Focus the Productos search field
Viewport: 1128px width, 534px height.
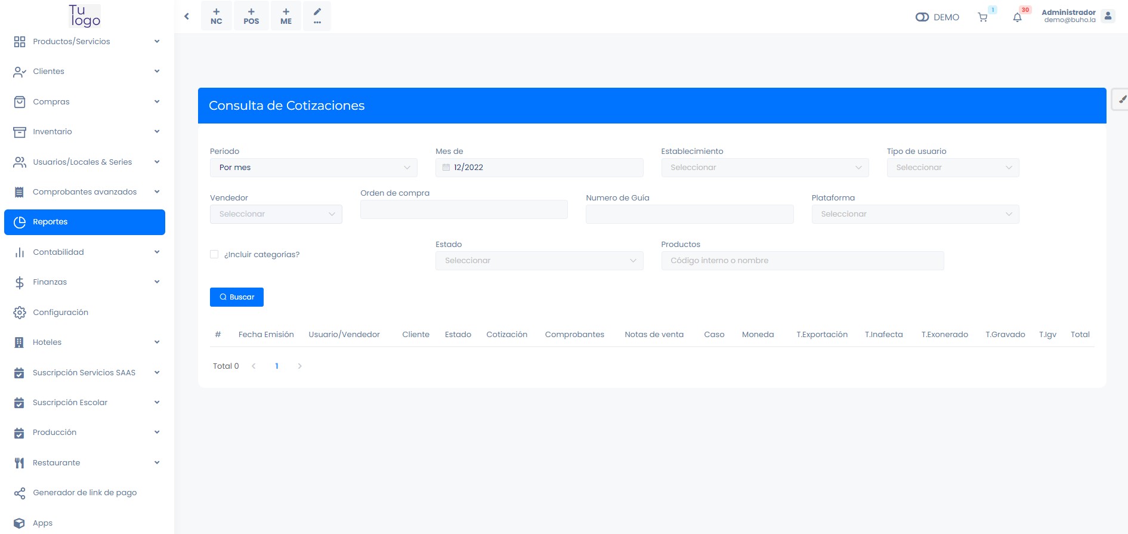(802, 261)
